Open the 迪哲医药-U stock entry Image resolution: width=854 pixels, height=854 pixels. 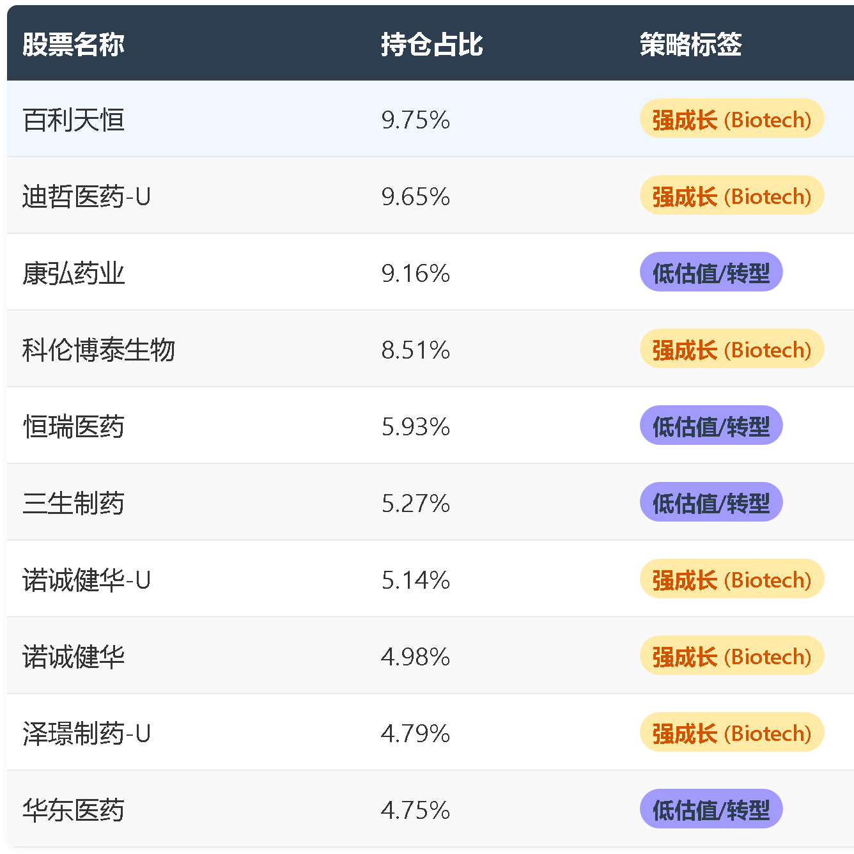point(86,196)
